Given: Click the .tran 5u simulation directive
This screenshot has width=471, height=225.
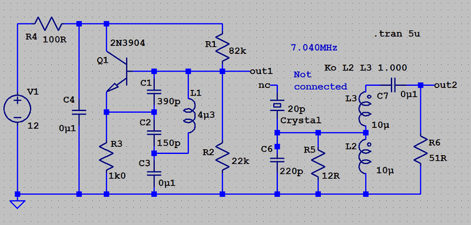Looking at the screenshot, I should click(x=397, y=34).
